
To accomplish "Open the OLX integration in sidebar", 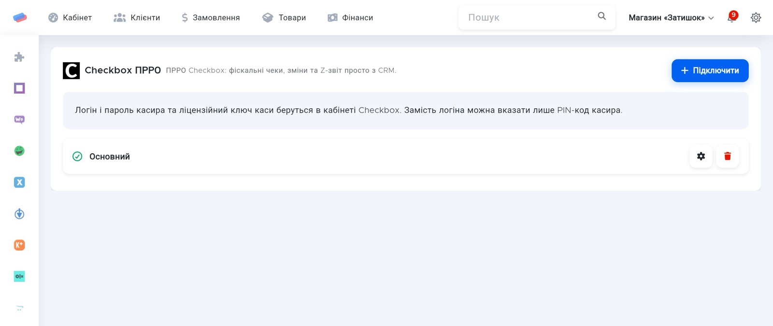I will coord(19,276).
